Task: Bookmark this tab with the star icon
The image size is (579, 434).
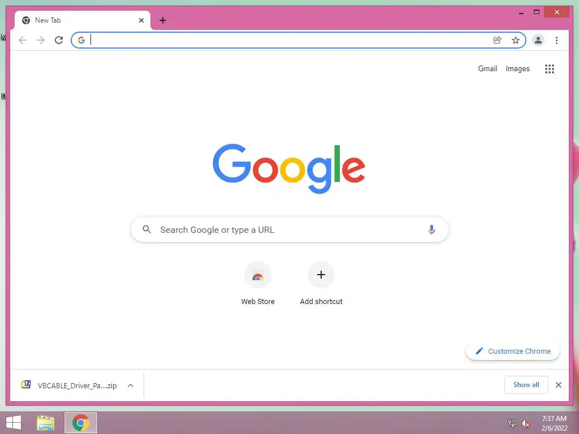Action: coord(516,40)
